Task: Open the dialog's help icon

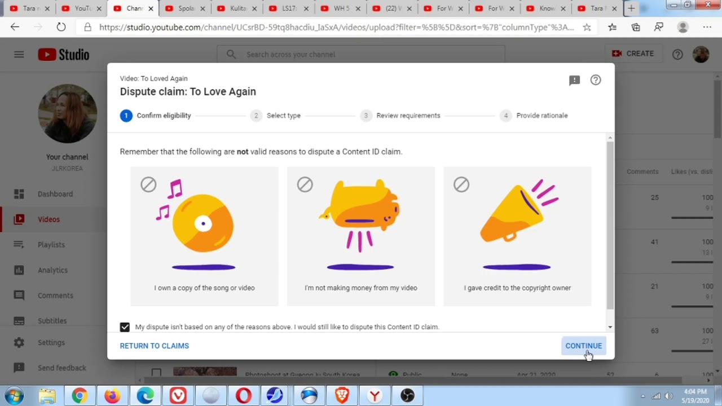Action: coord(595,80)
